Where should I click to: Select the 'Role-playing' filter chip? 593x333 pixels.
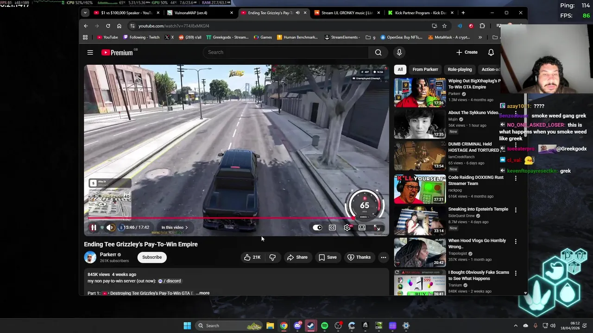(x=460, y=69)
